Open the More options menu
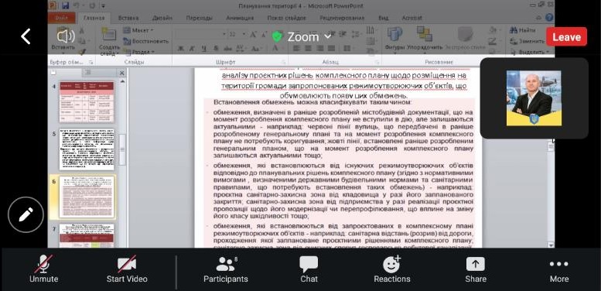Viewport: 601px width, 291px height. 558,269
